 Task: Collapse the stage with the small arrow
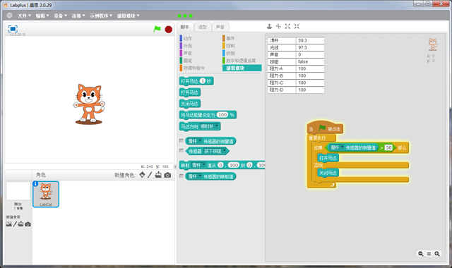(175, 166)
